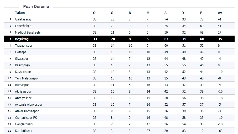Click the Av goal difference header
The width and height of the screenshot is (238, 134).
point(220,13)
